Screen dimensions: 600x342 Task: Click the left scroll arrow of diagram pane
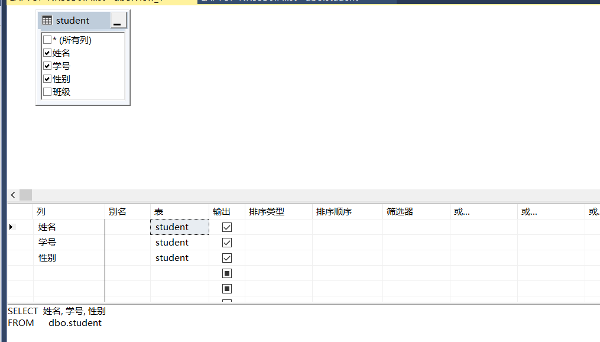(13, 195)
